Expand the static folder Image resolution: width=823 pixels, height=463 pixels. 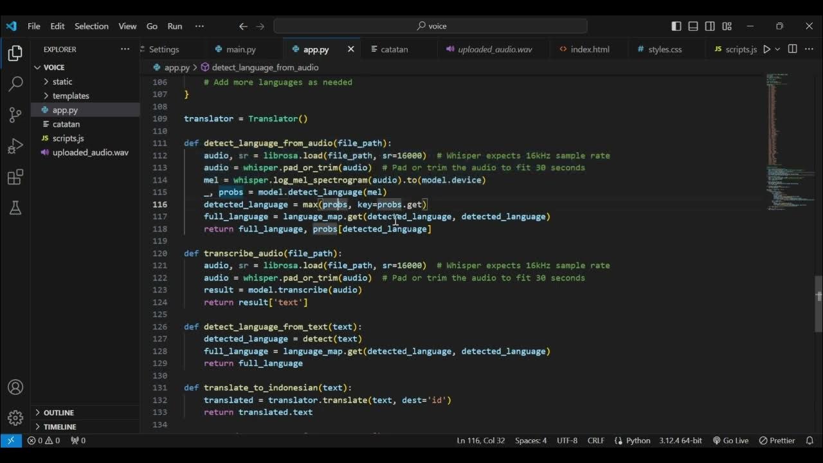click(86, 82)
